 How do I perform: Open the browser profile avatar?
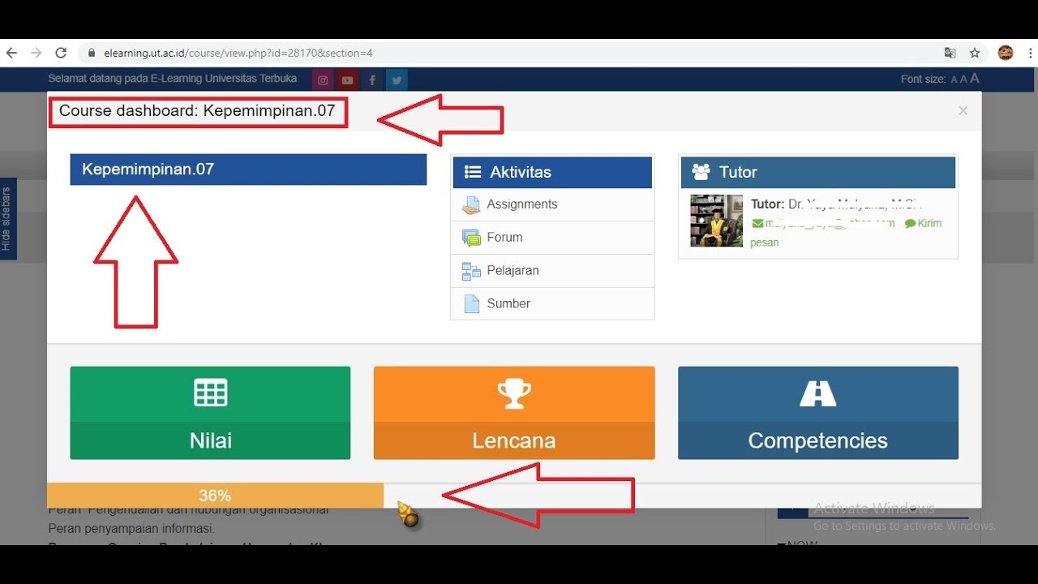[x=1006, y=53]
